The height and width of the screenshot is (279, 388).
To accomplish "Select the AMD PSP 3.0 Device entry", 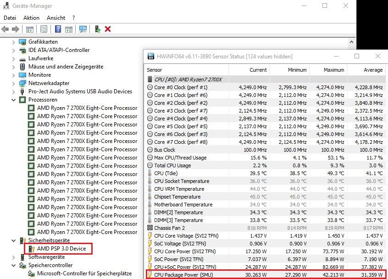I will (61, 249).
